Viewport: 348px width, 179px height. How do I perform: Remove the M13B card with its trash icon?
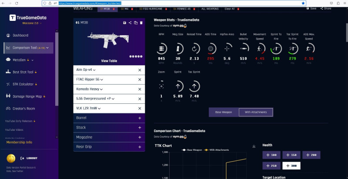(x=141, y=23)
